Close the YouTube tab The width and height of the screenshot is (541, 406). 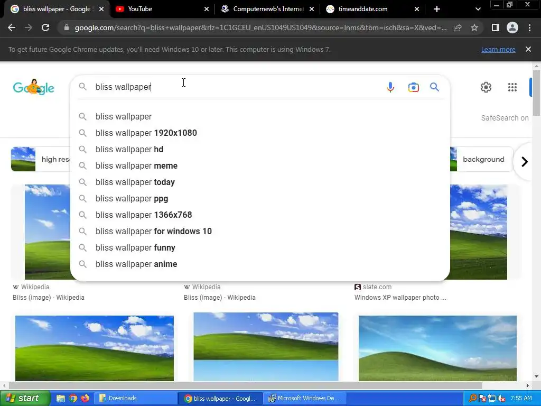[x=207, y=9]
